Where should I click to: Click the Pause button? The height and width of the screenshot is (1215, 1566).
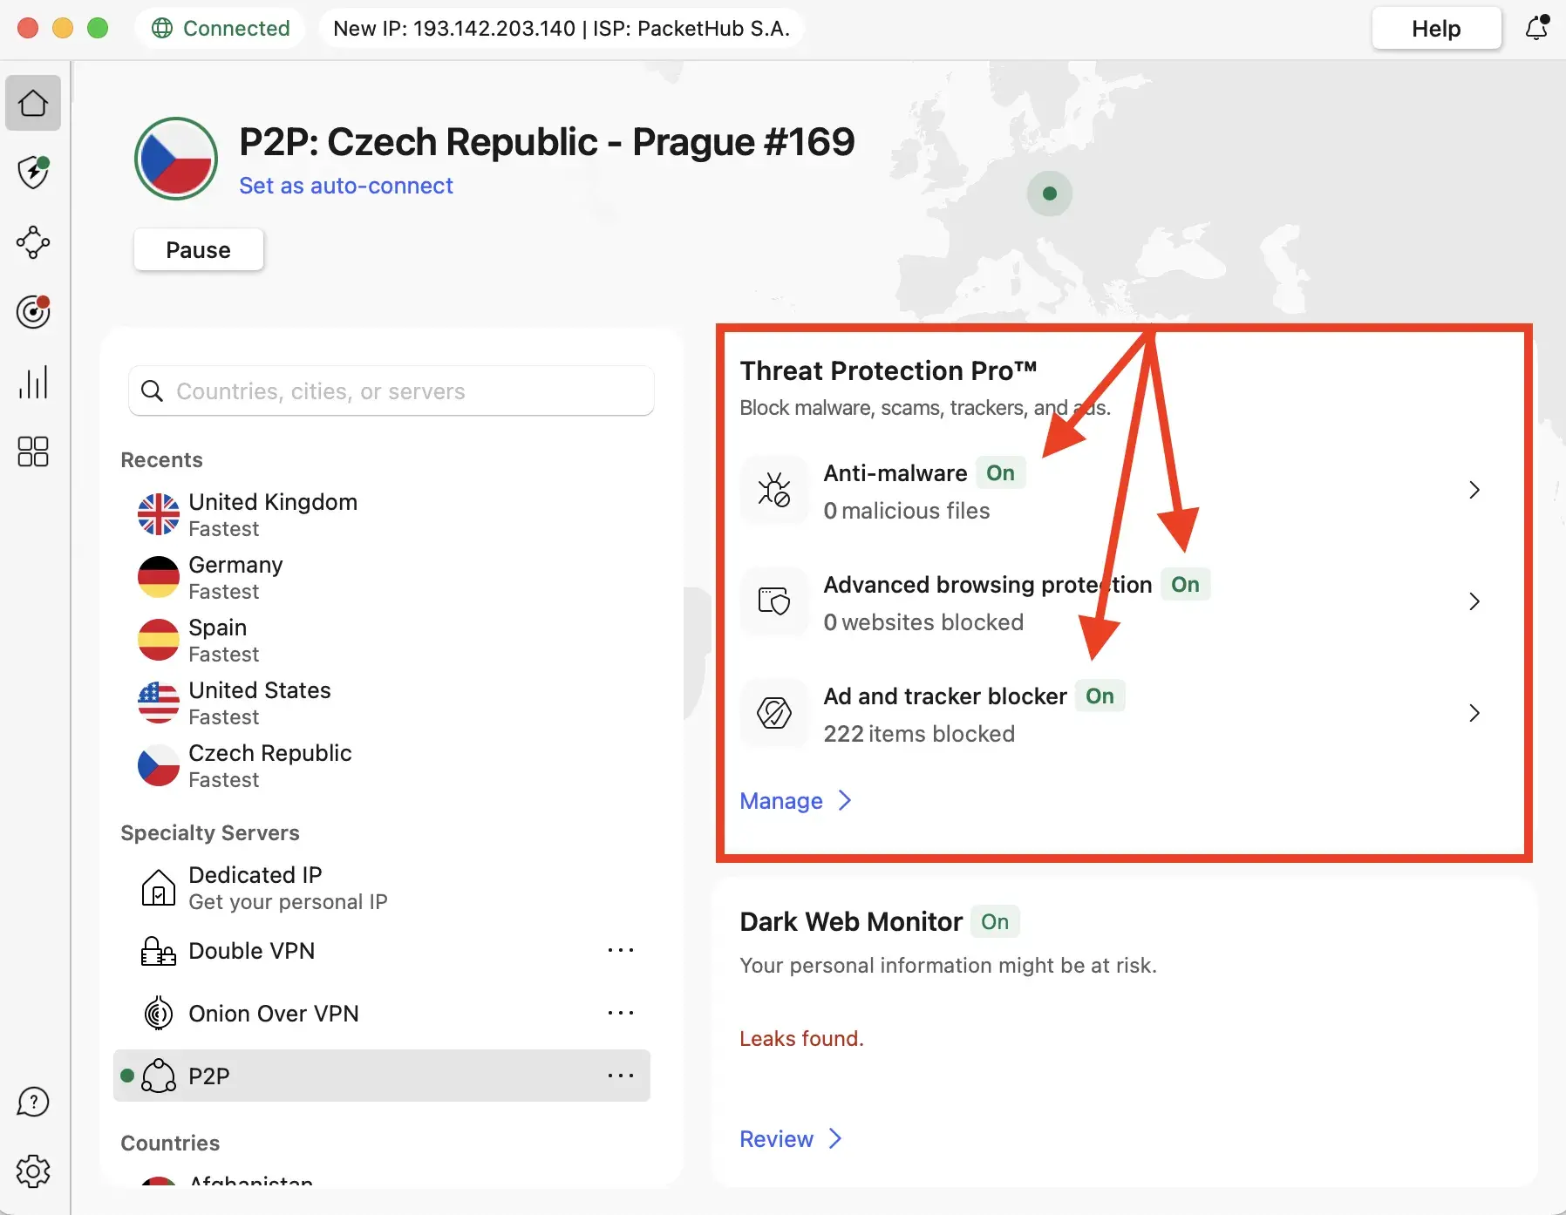tap(199, 249)
